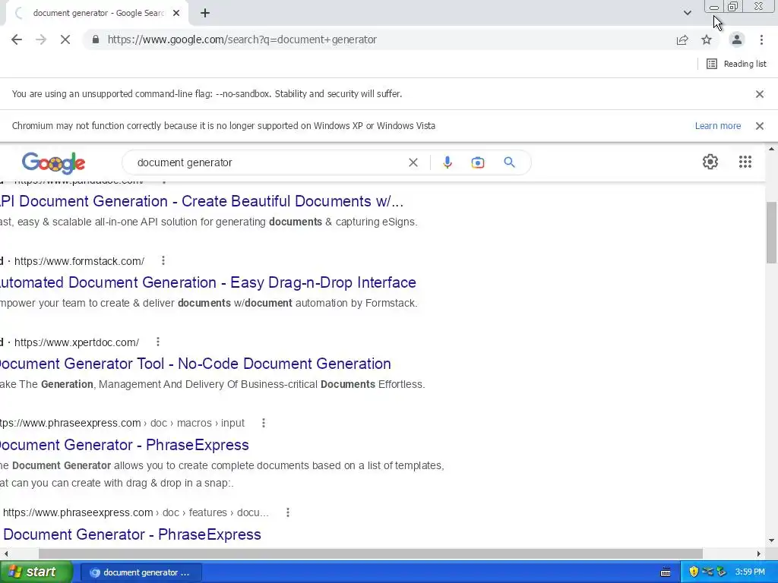Dismiss the Windows XP unsupported warning

pos(759,126)
